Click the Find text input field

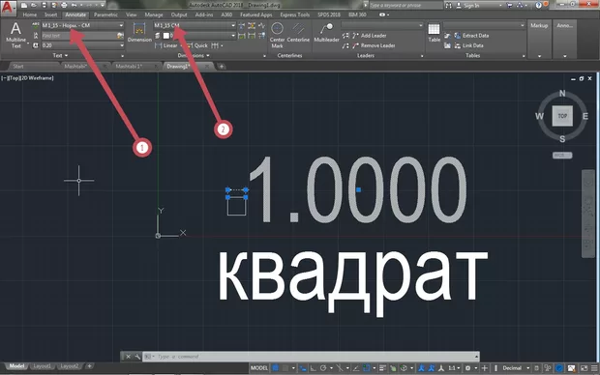tap(78, 36)
